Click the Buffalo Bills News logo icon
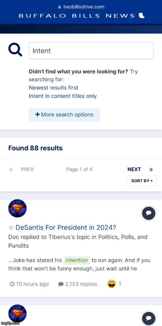Viewport: 162px width, 326px height. [142, 16]
